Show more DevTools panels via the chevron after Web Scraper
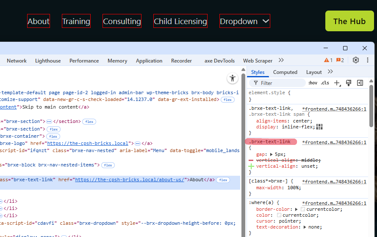Image resolution: width=377 pixels, height=237 pixels. [281, 60]
